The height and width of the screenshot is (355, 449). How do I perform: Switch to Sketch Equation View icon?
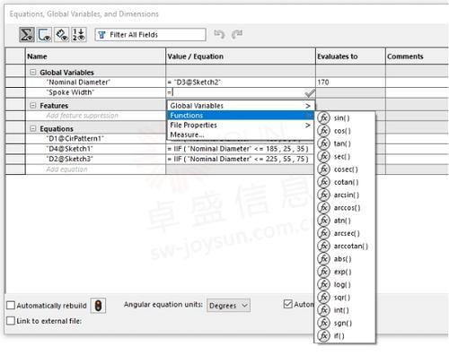click(x=44, y=35)
